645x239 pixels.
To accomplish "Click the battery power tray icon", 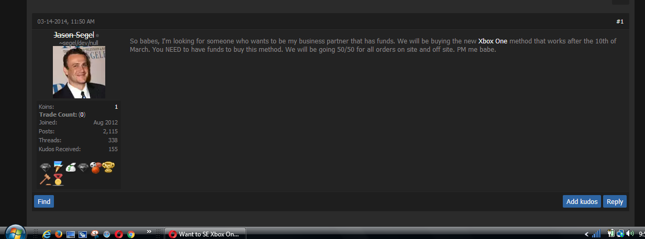I will pos(611,233).
